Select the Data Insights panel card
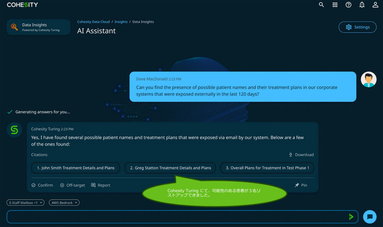383x227 pixels. pos(39,27)
